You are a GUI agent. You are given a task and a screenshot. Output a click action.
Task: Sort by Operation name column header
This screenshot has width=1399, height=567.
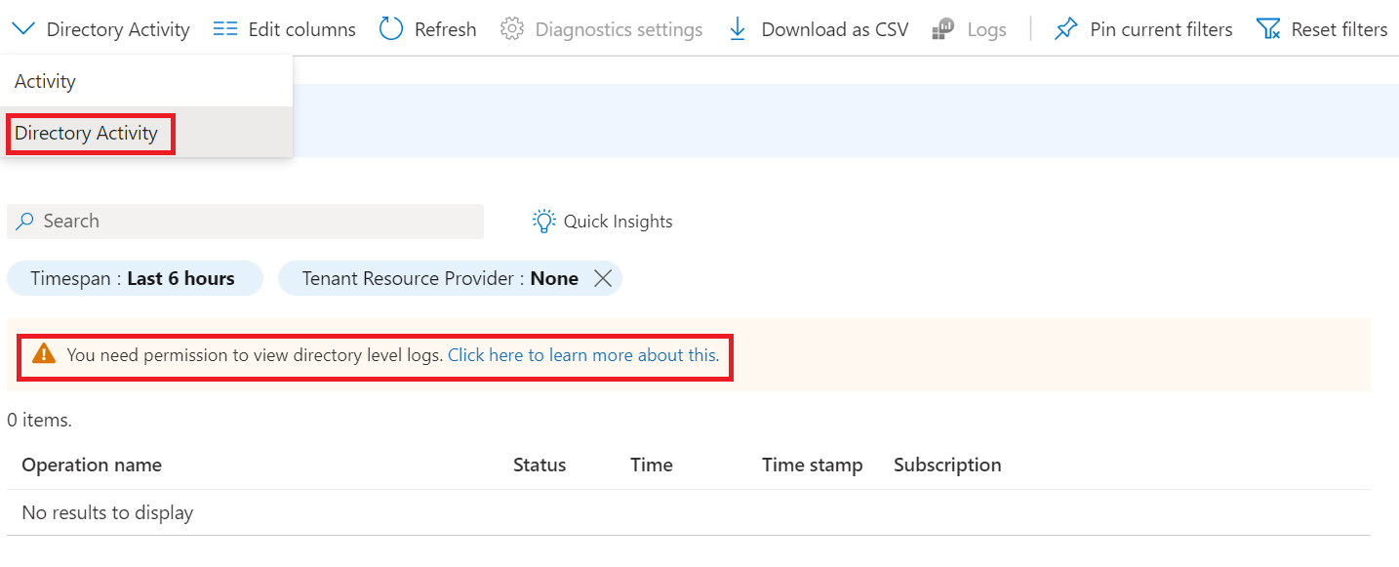point(92,465)
